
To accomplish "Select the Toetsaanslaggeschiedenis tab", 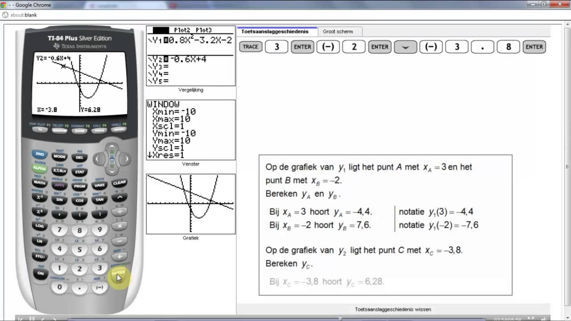I will (x=275, y=32).
